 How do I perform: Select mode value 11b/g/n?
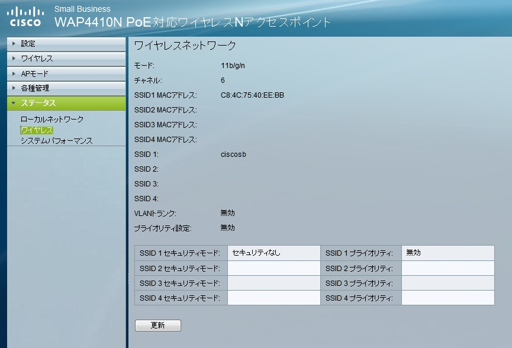pos(233,66)
